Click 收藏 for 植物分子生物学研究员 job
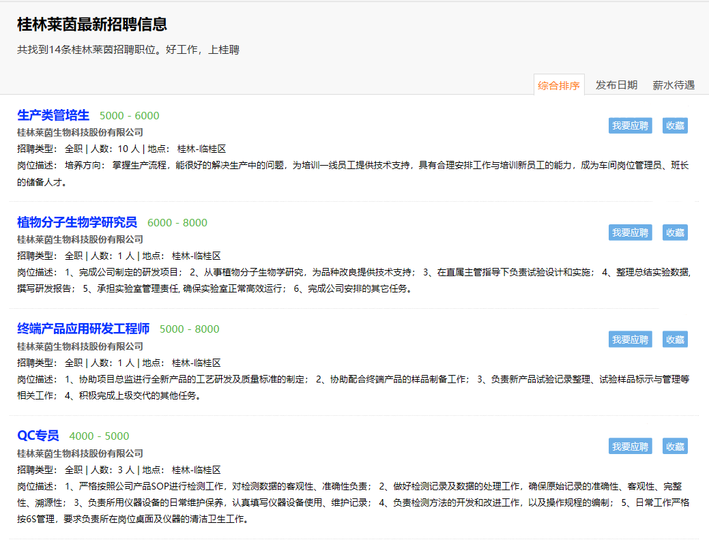This screenshot has width=709, height=542. (x=675, y=232)
